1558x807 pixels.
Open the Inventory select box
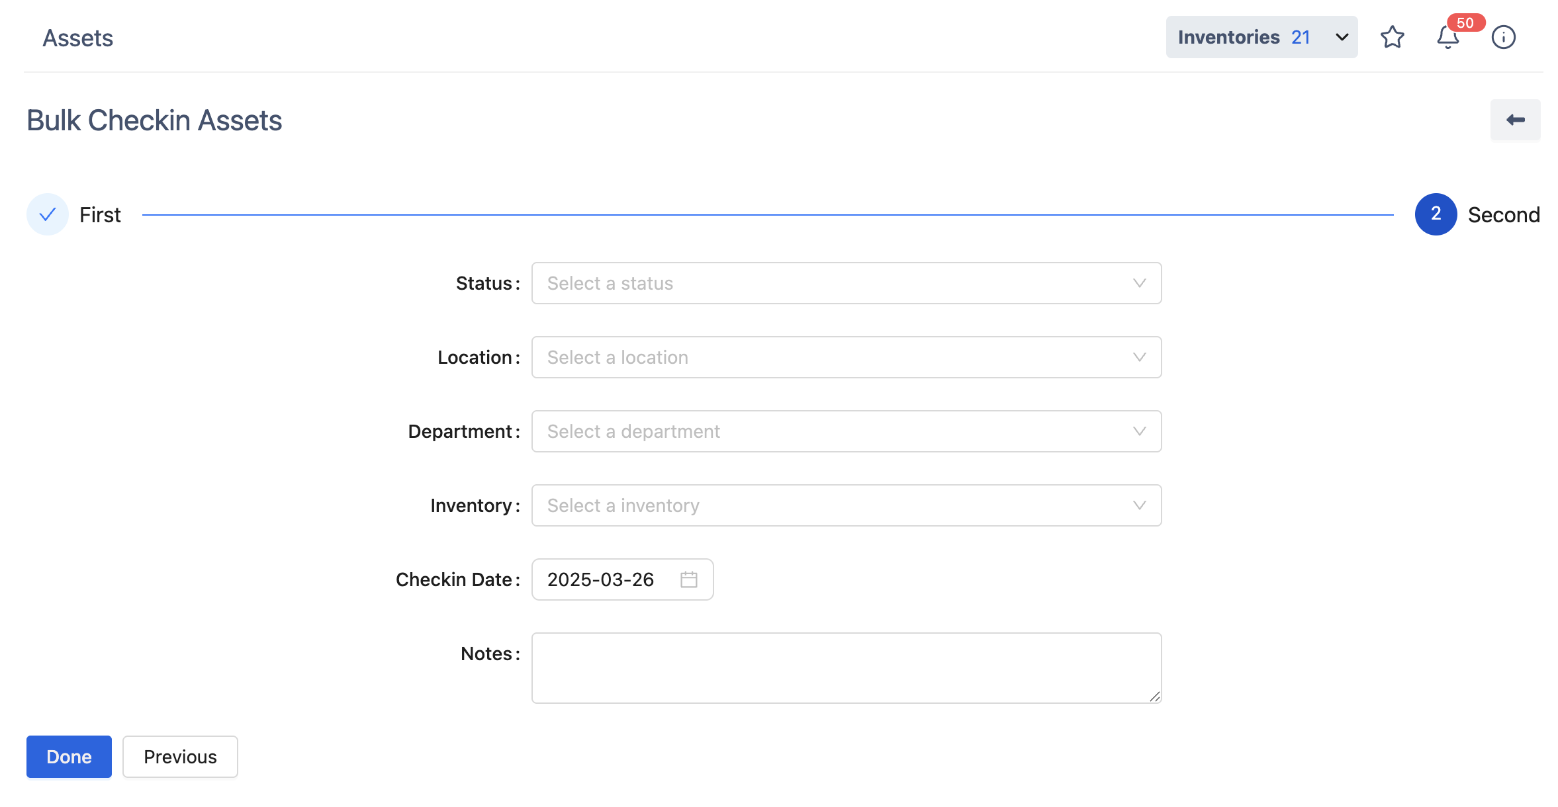tap(846, 505)
